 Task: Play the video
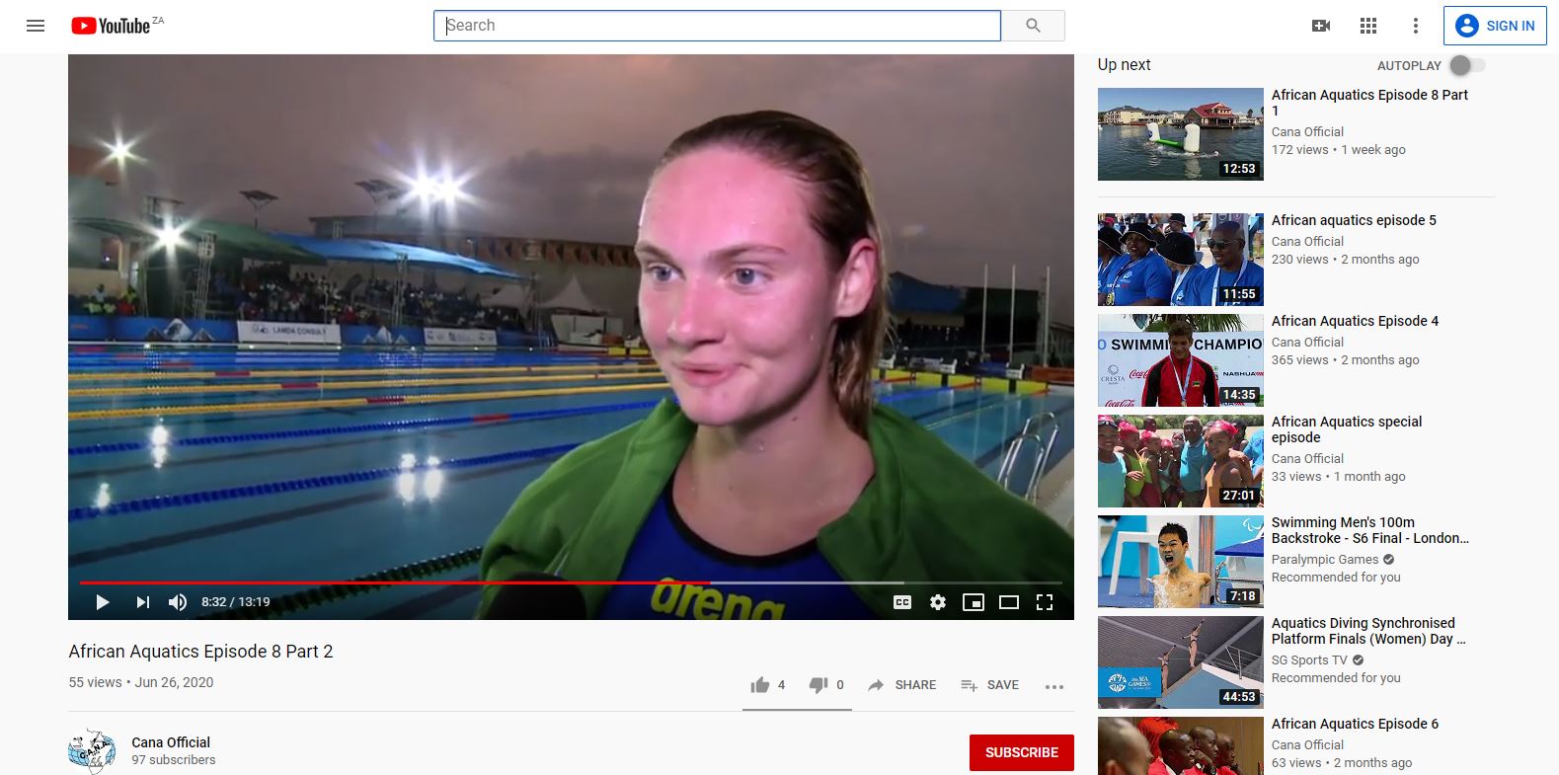click(103, 602)
